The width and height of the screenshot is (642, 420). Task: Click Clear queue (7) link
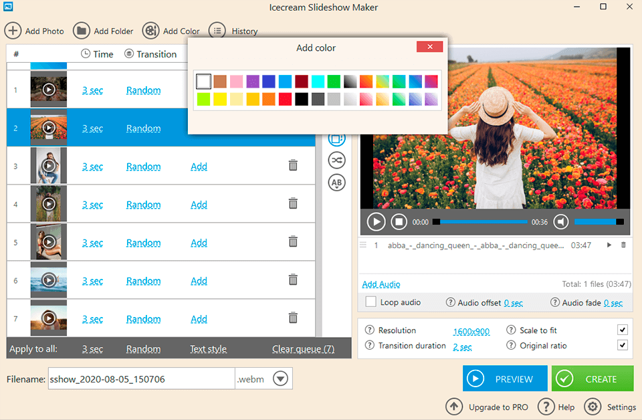point(303,349)
